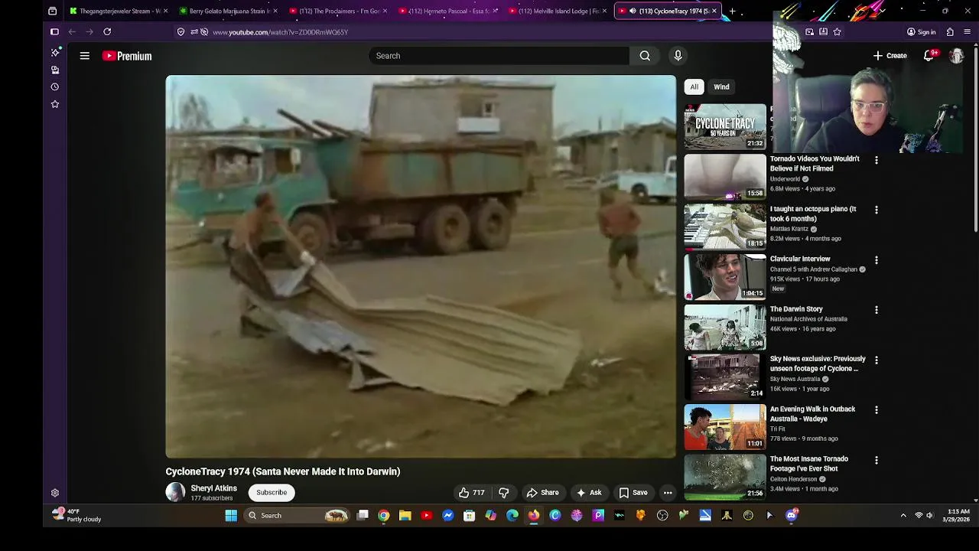Toggle the browser sidebar panel button

54,31
